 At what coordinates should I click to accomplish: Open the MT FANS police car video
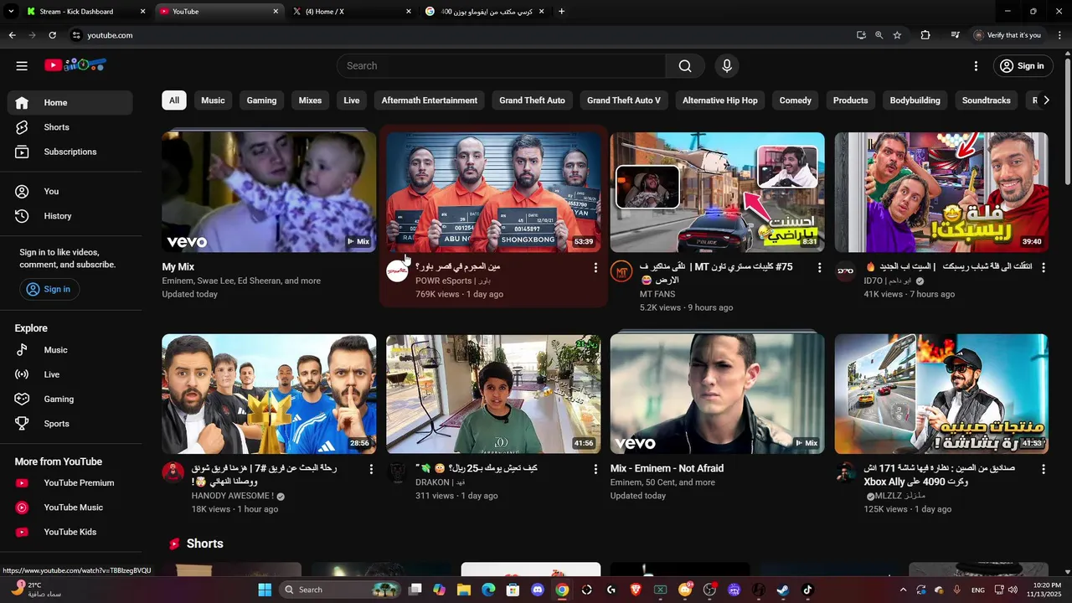click(718, 192)
